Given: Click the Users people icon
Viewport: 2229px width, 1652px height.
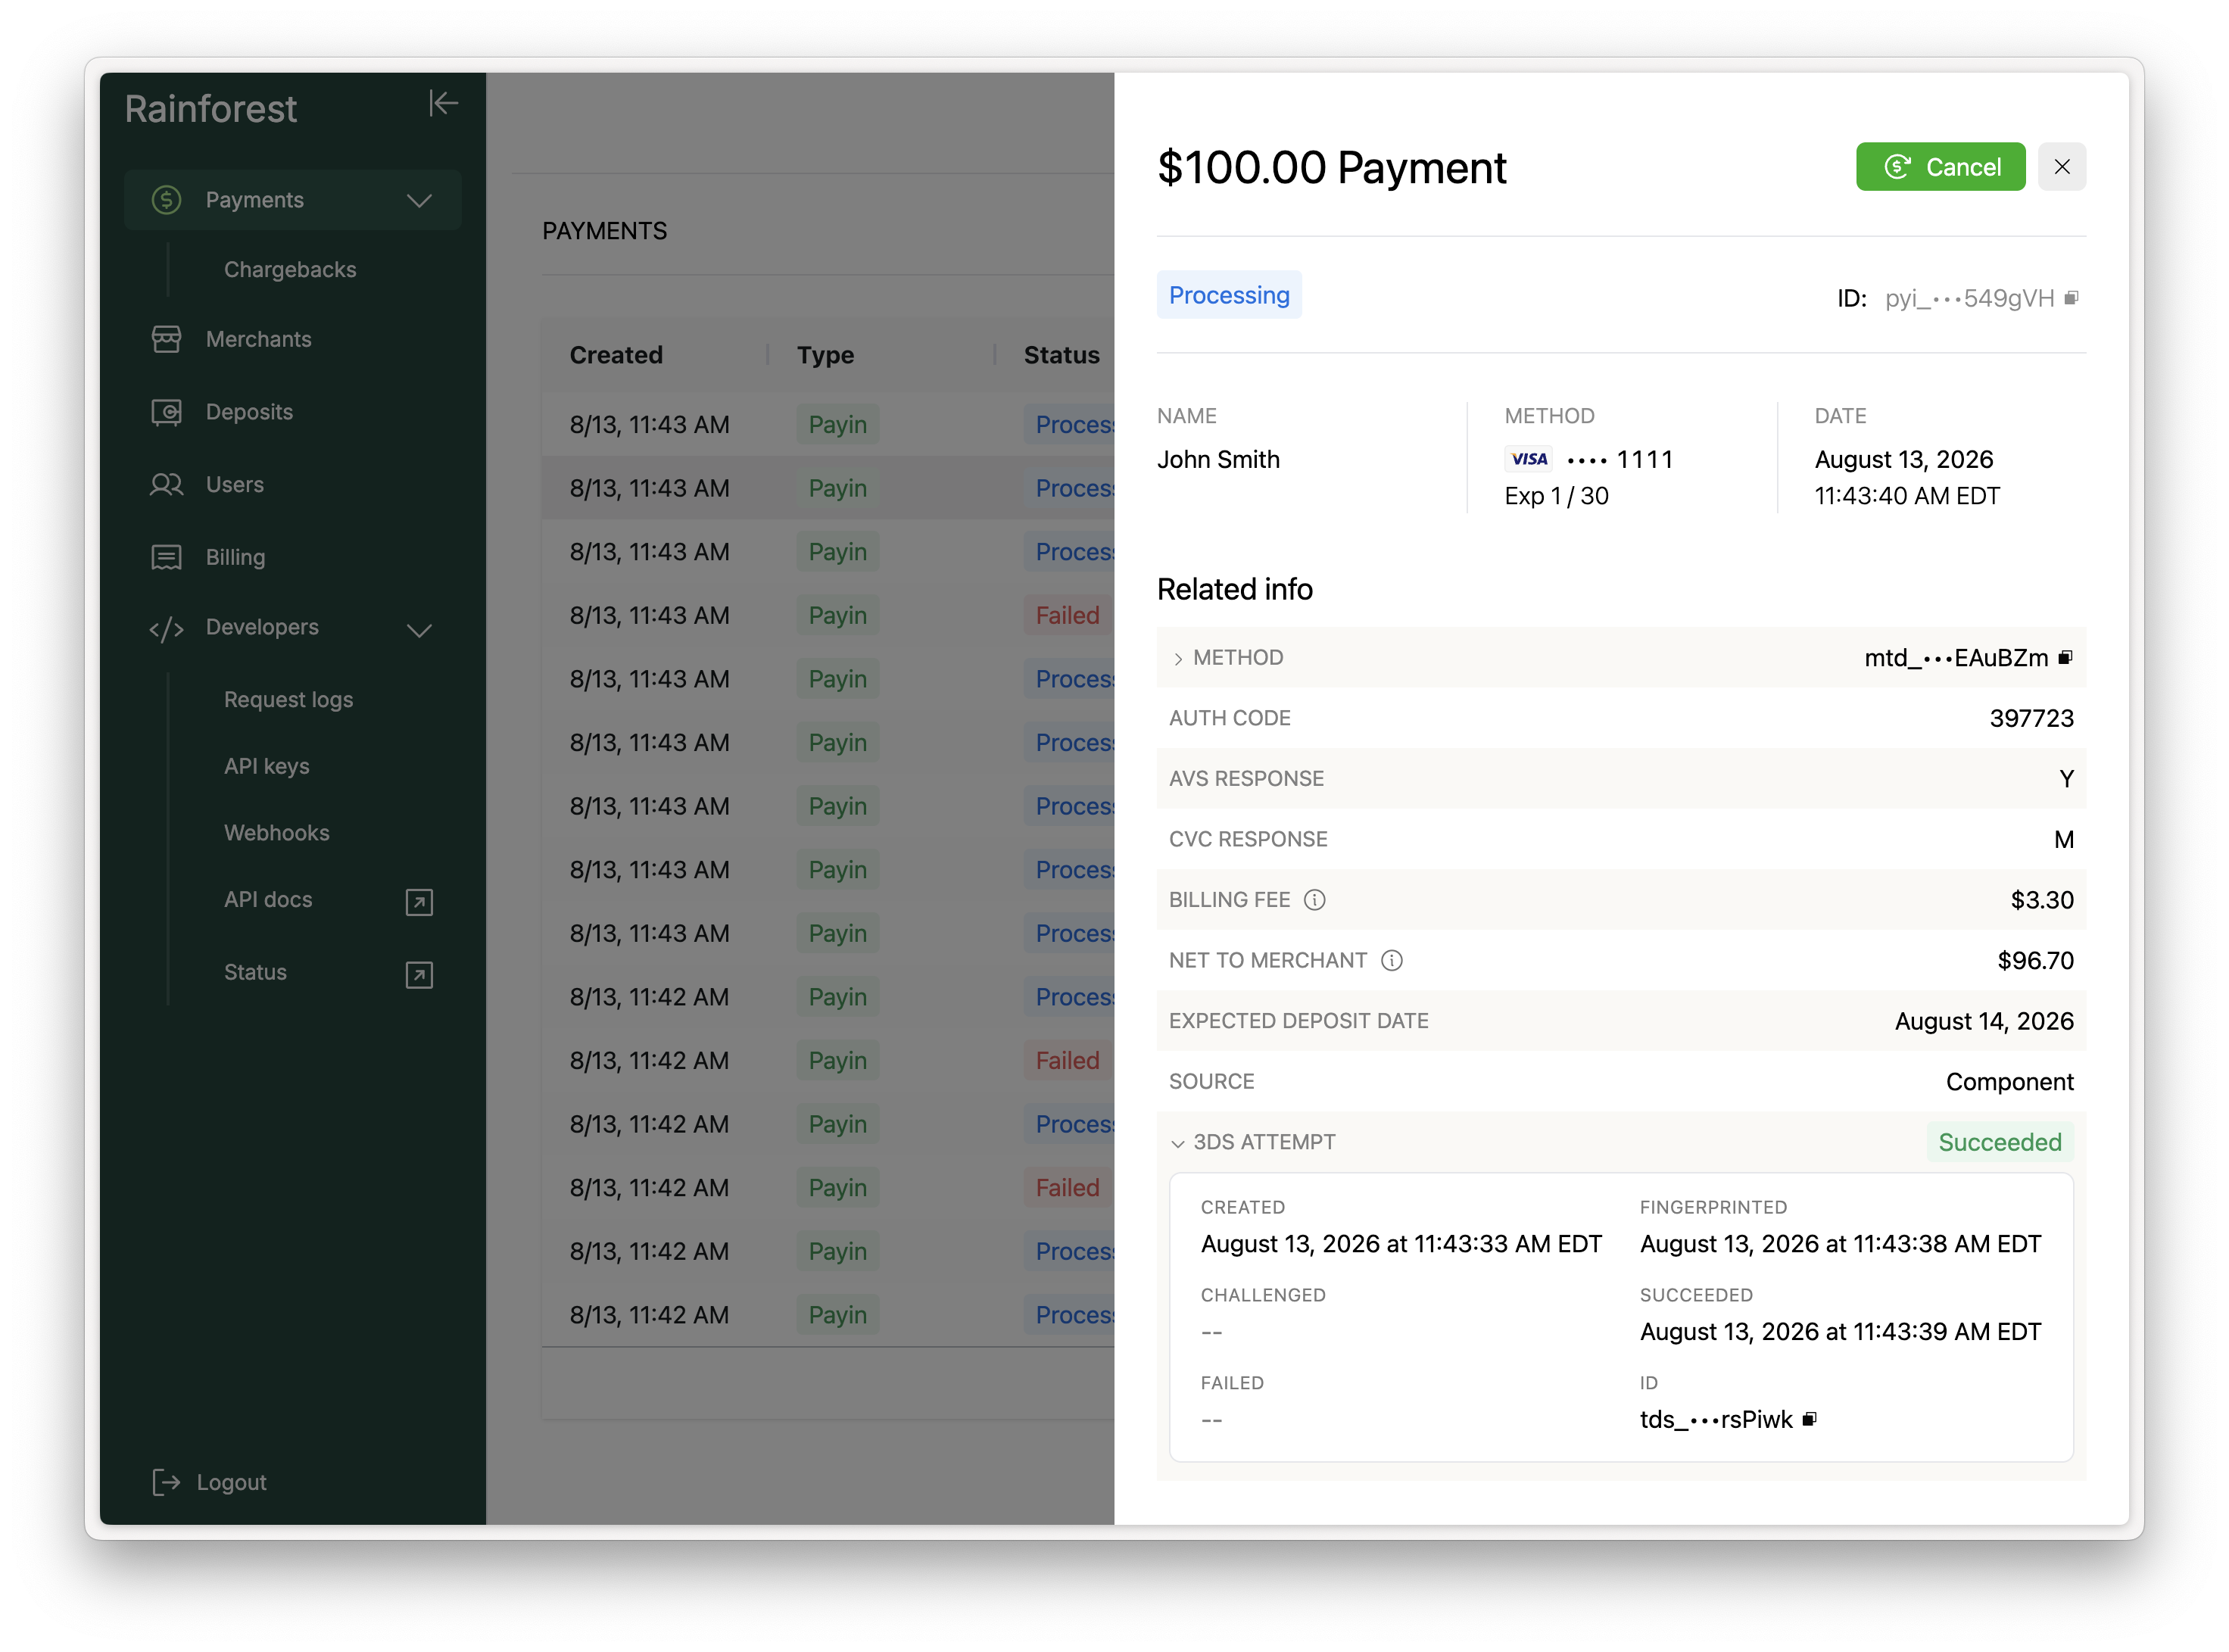Looking at the screenshot, I should coord(166,485).
